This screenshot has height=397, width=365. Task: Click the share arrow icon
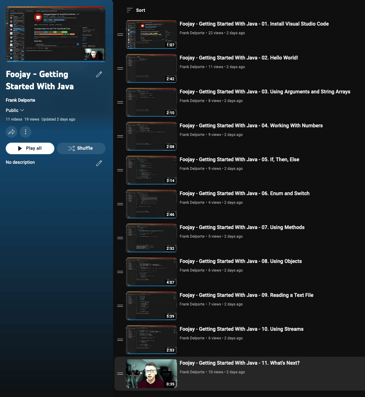point(12,132)
